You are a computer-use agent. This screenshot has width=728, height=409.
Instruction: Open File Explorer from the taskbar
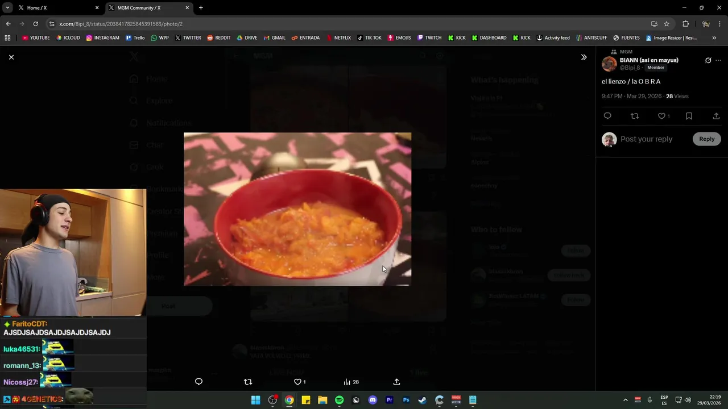[322, 400]
